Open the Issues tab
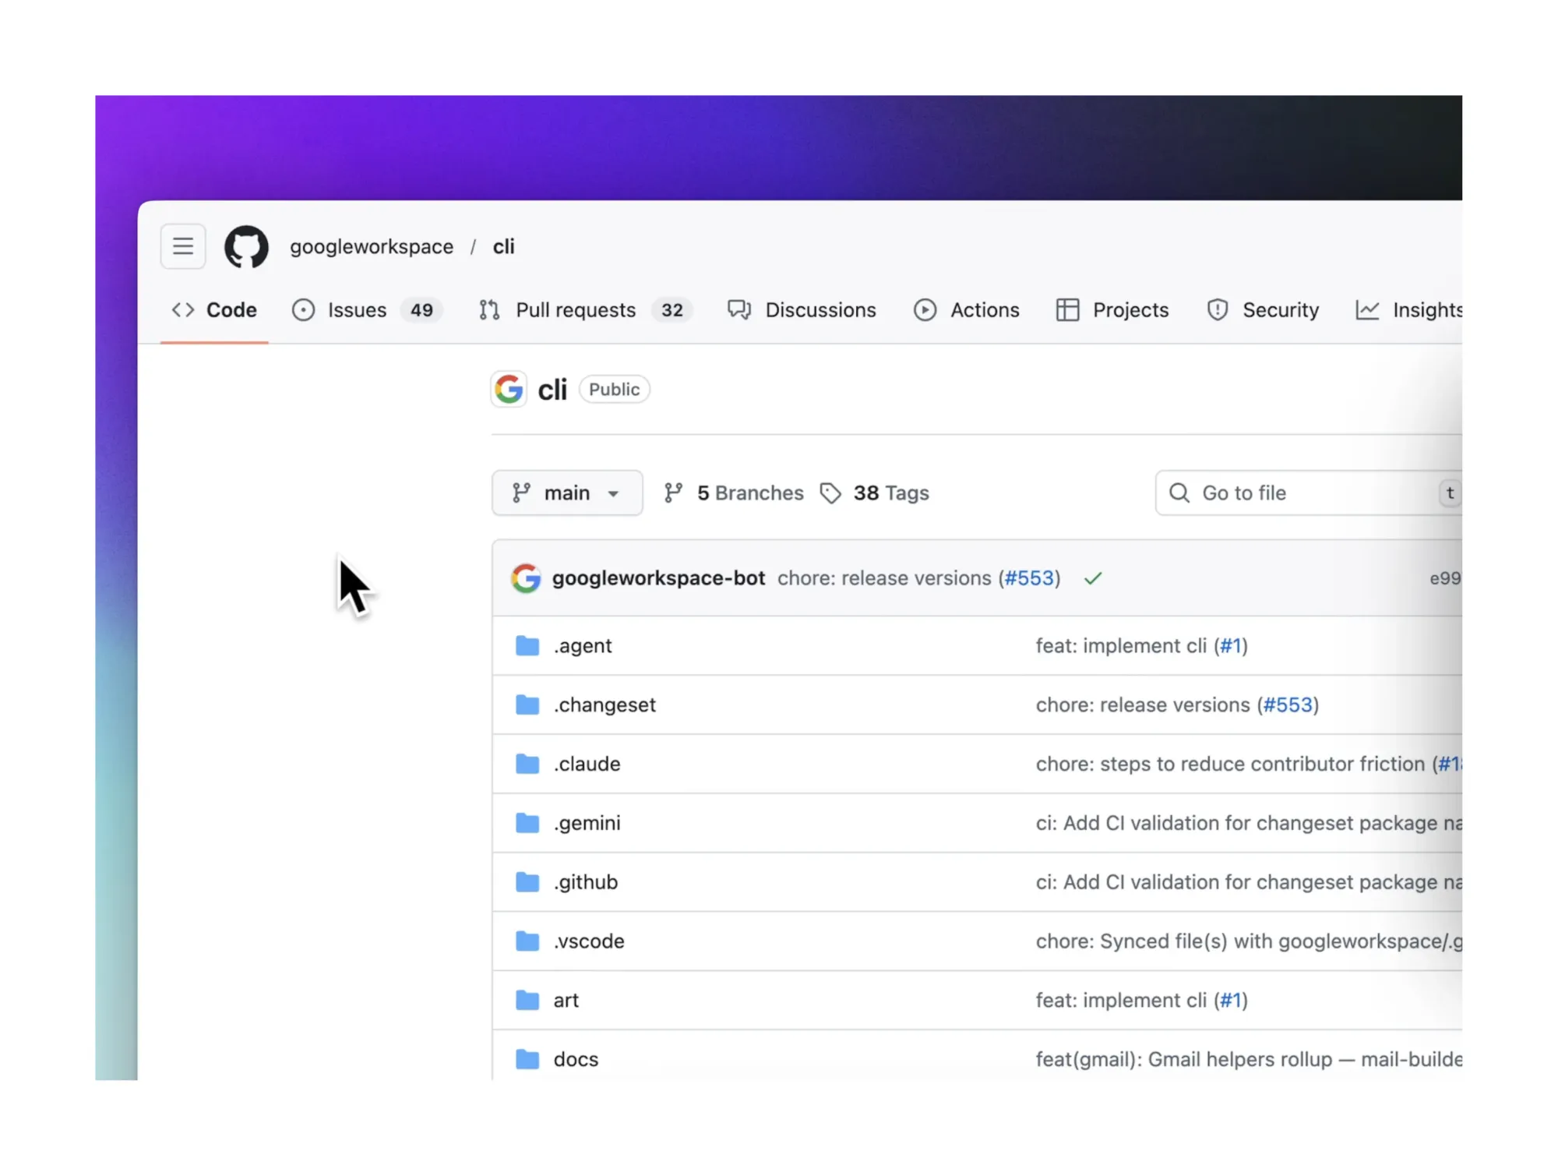Screen dimensions: 1558x1176 367,310
